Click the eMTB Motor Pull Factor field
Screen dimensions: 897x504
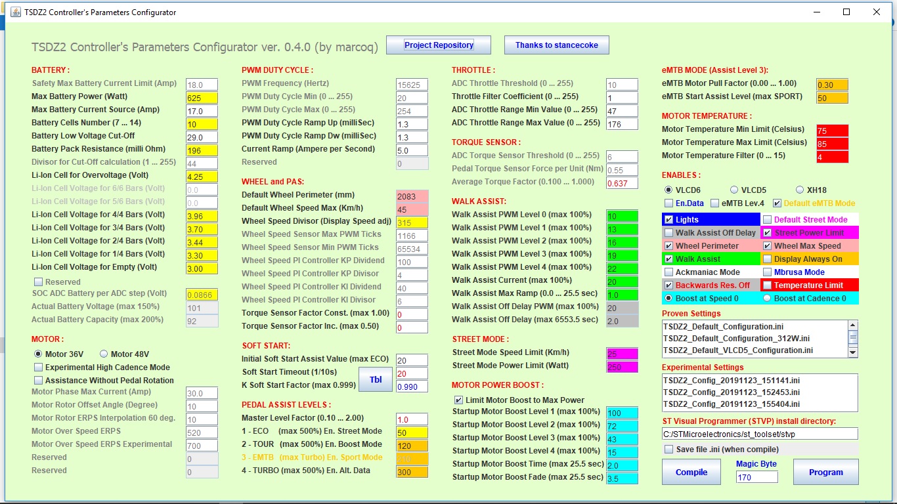tap(832, 85)
